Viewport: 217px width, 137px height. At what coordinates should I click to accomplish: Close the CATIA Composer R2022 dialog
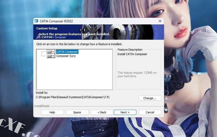(x=160, y=21)
